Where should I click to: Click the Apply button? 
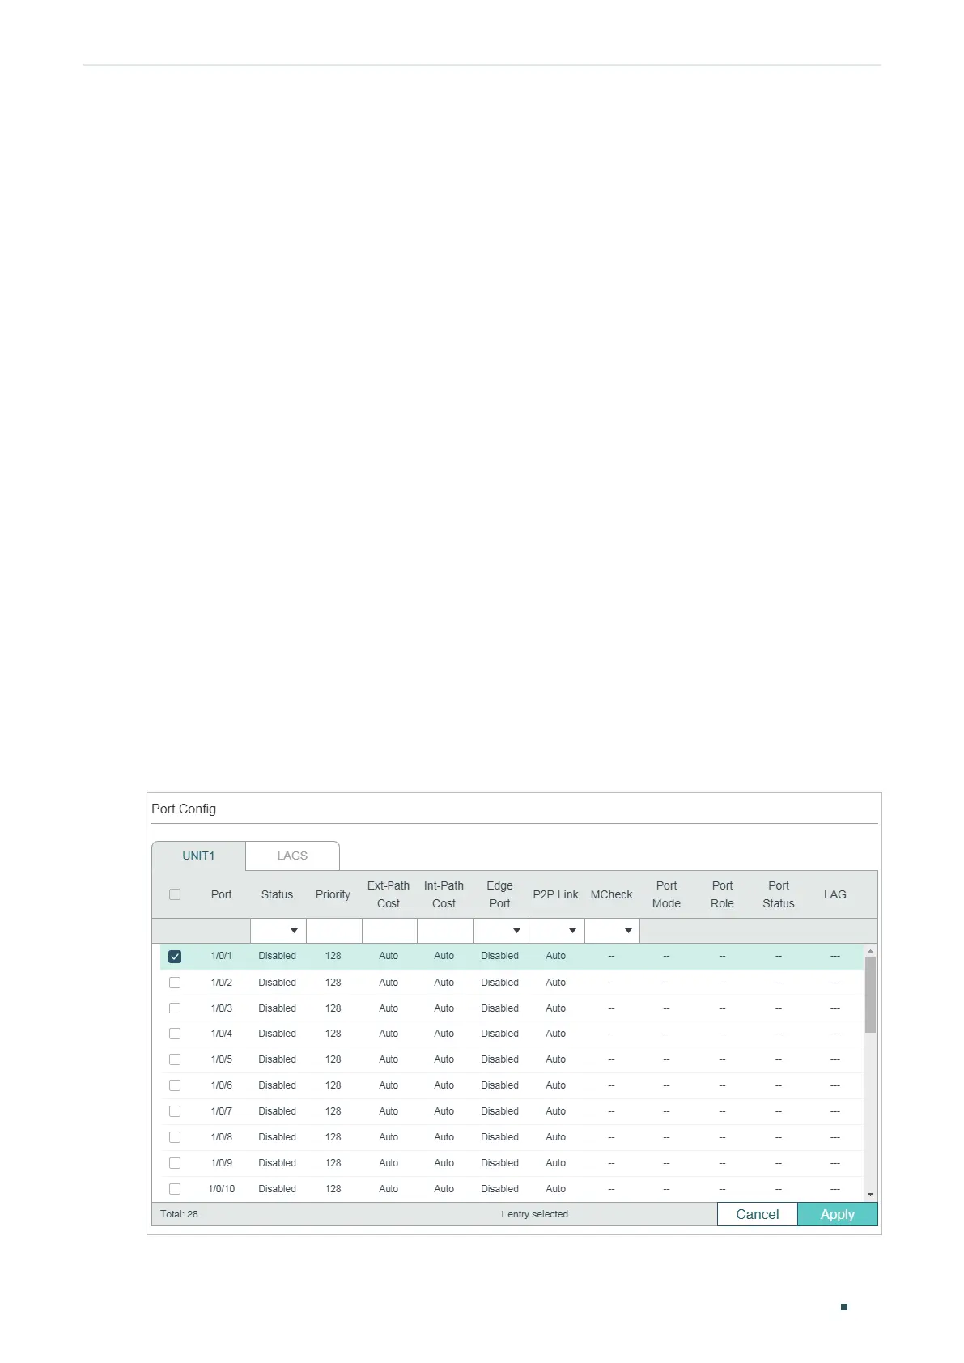838,1214
